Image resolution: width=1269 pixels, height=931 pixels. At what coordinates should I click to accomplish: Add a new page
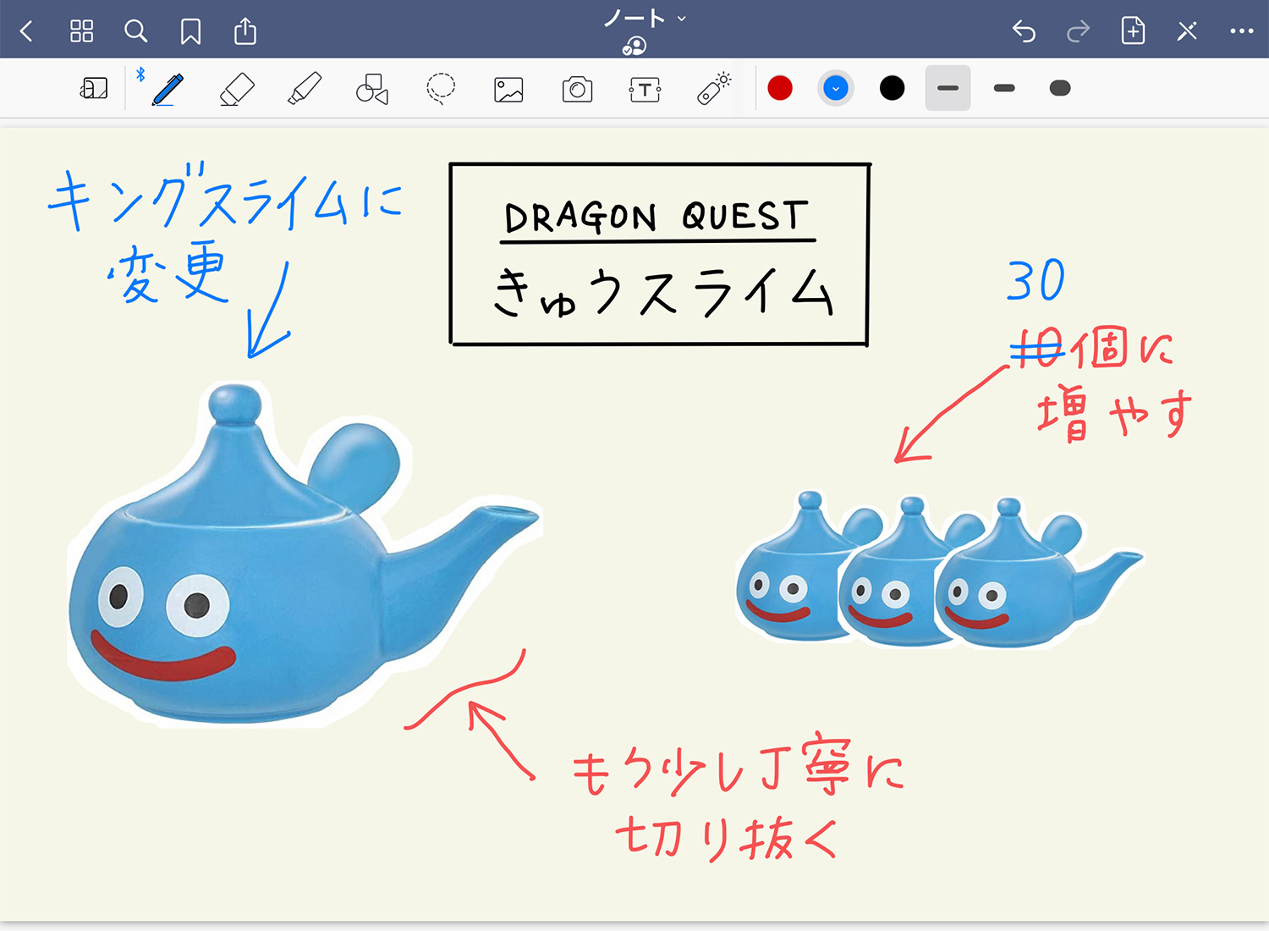tap(1133, 31)
